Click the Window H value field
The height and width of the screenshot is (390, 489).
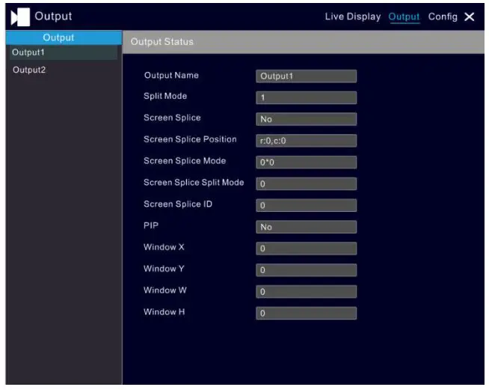[306, 313]
